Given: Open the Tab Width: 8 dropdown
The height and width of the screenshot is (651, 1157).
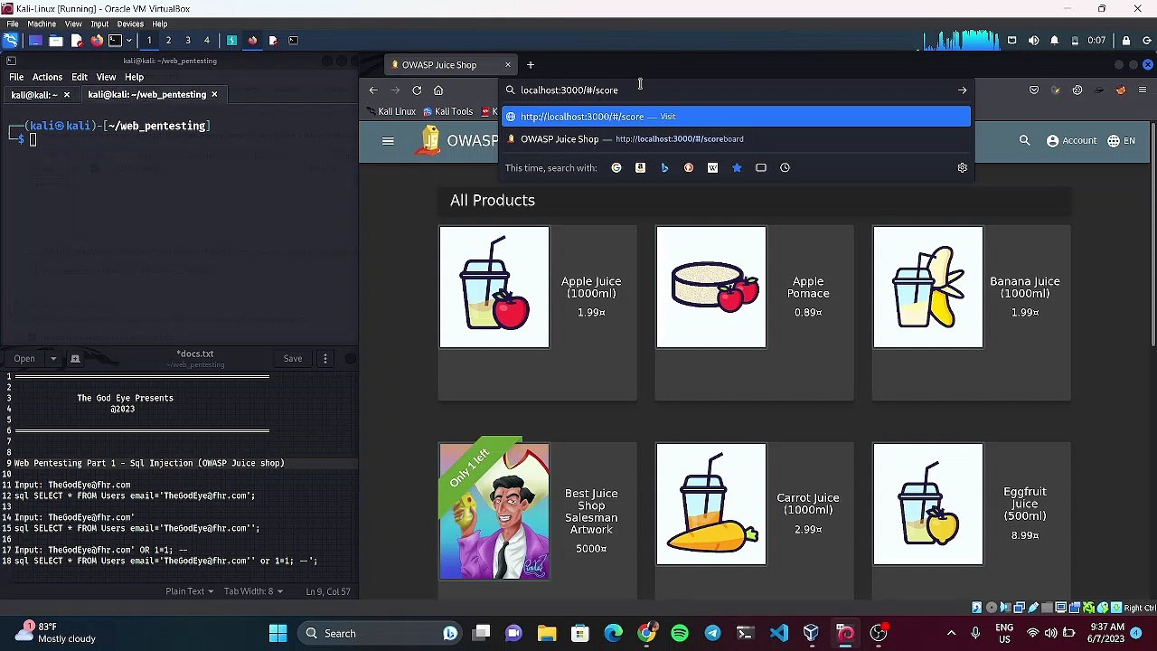Looking at the screenshot, I should tap(253, 591).
